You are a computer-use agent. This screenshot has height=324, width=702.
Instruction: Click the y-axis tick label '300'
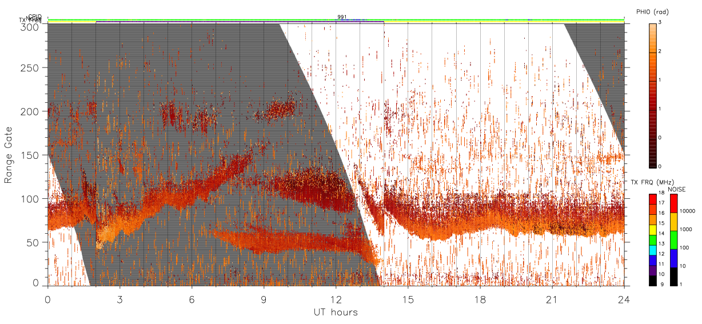(x=30, y=27)
